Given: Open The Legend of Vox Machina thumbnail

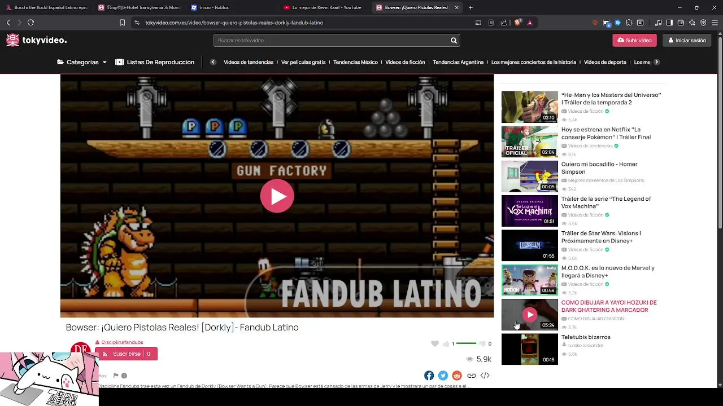Looking at the screenshot, I should coord(529,210).
